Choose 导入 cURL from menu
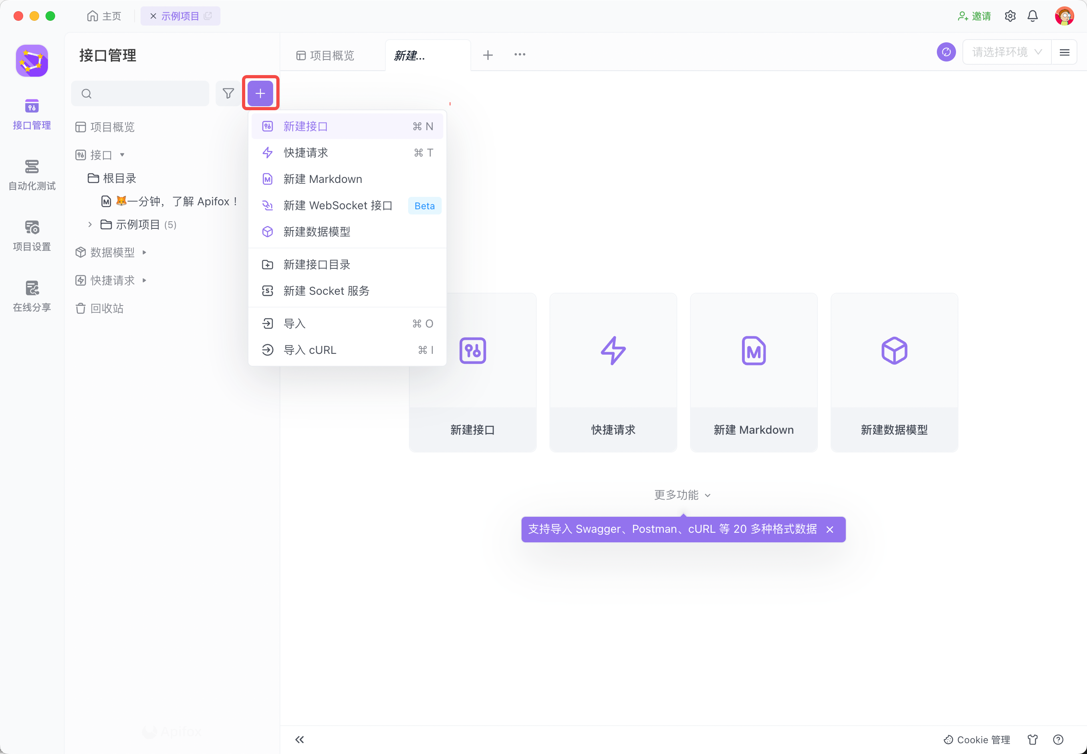Viewport: 1087px width, 754px height. pos(310,350)
